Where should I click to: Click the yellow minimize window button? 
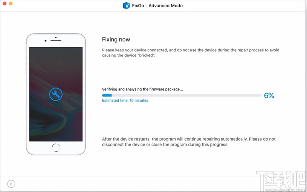11,3
